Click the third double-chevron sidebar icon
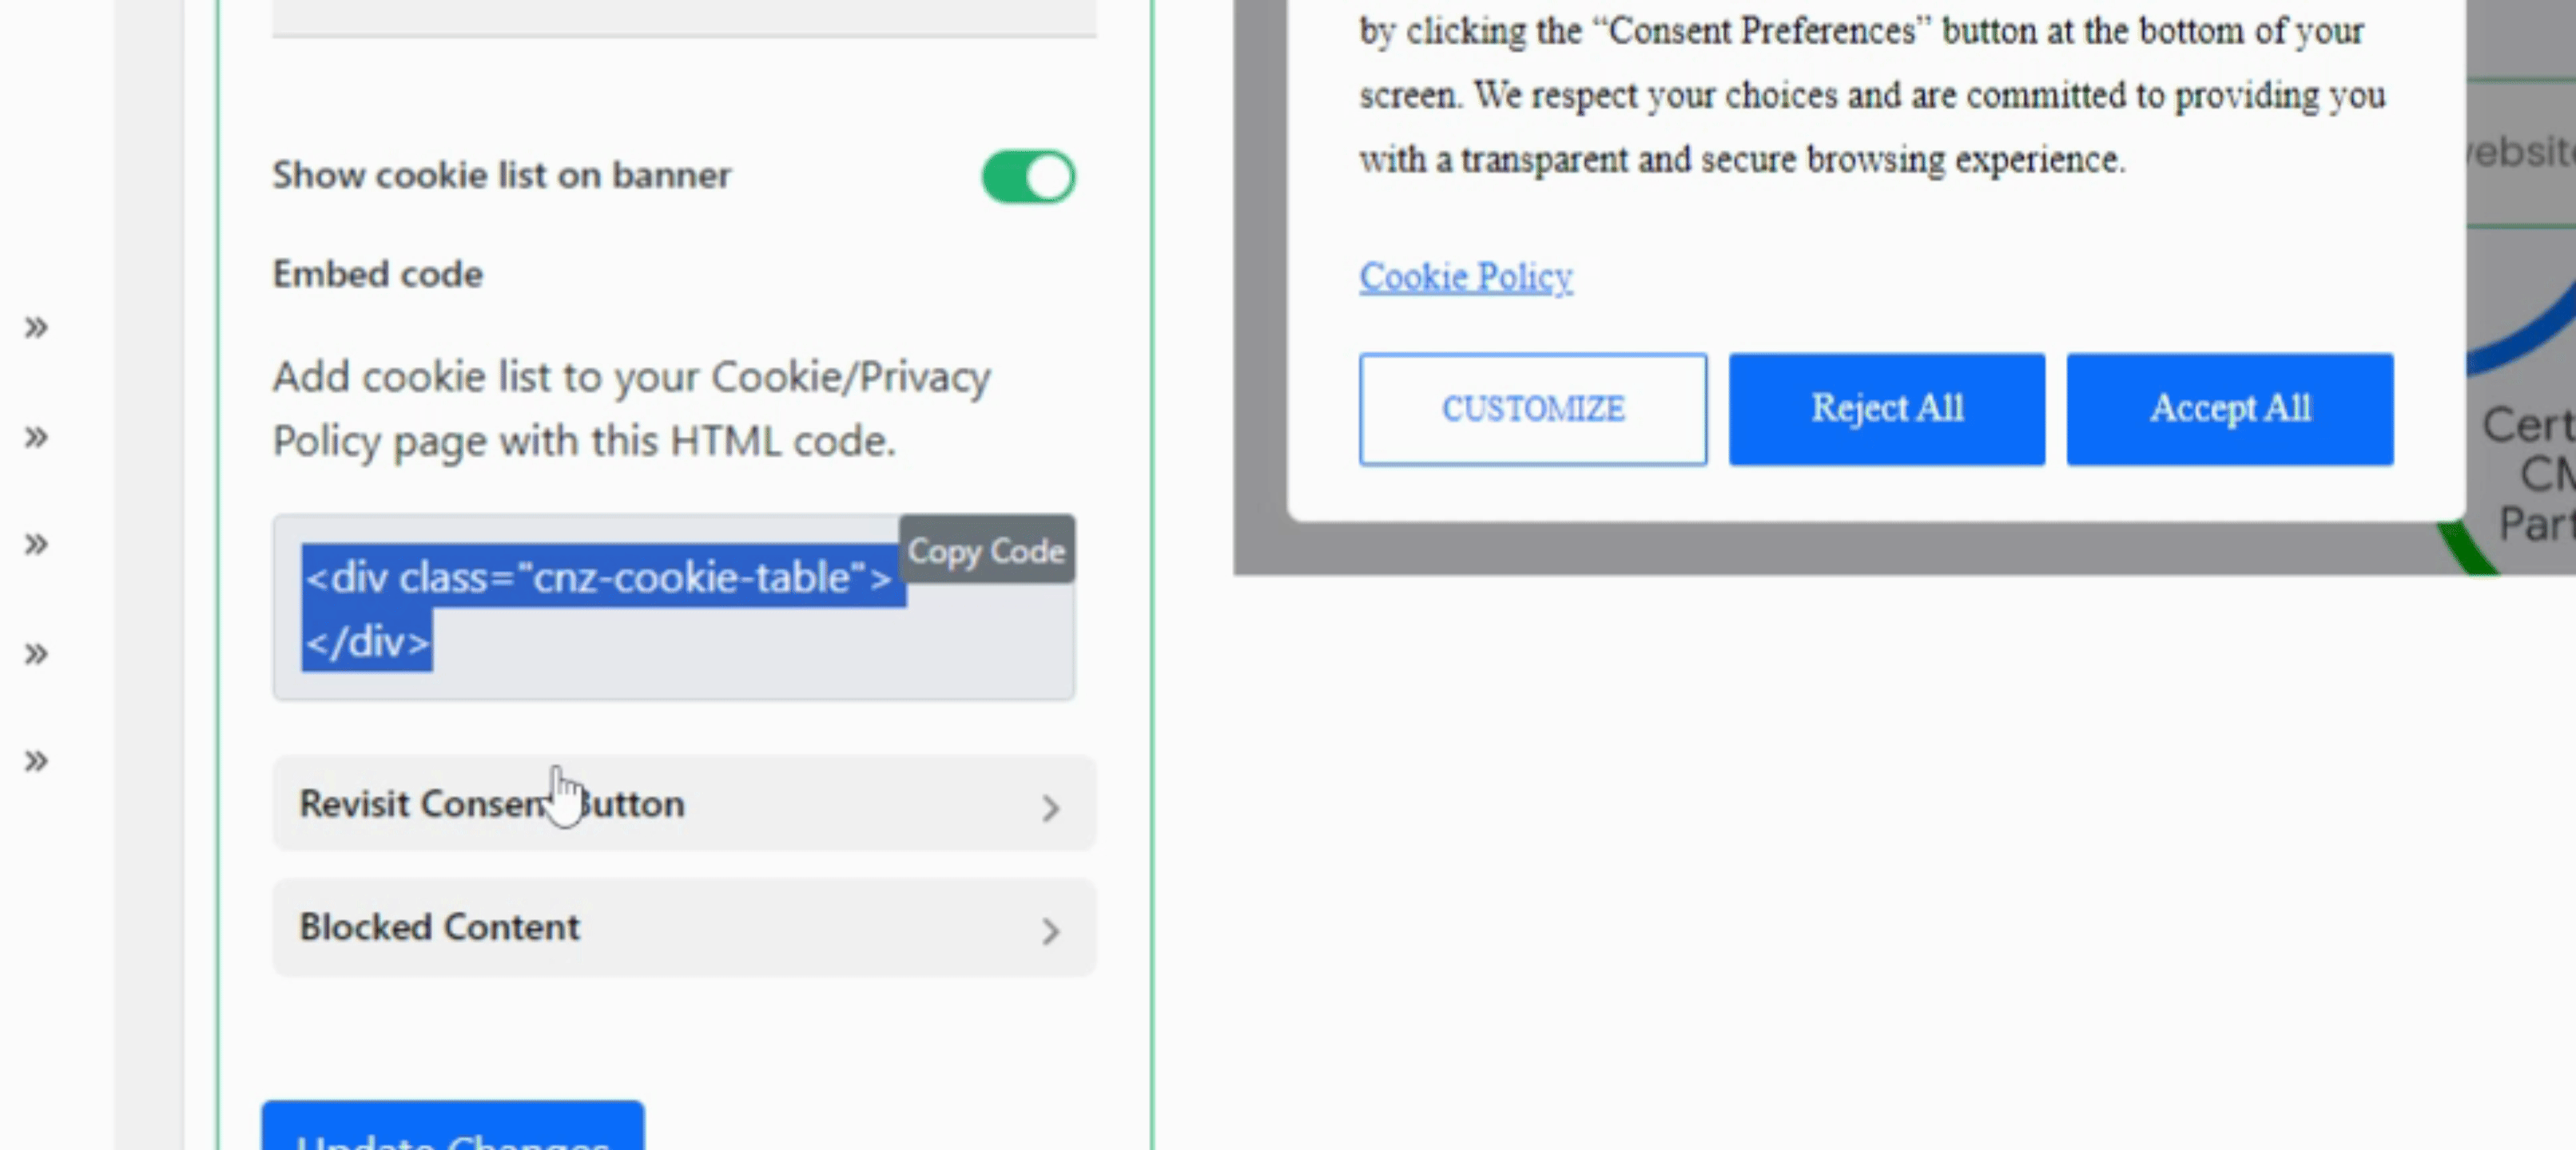2576x1150 pixels. [36, 545]
